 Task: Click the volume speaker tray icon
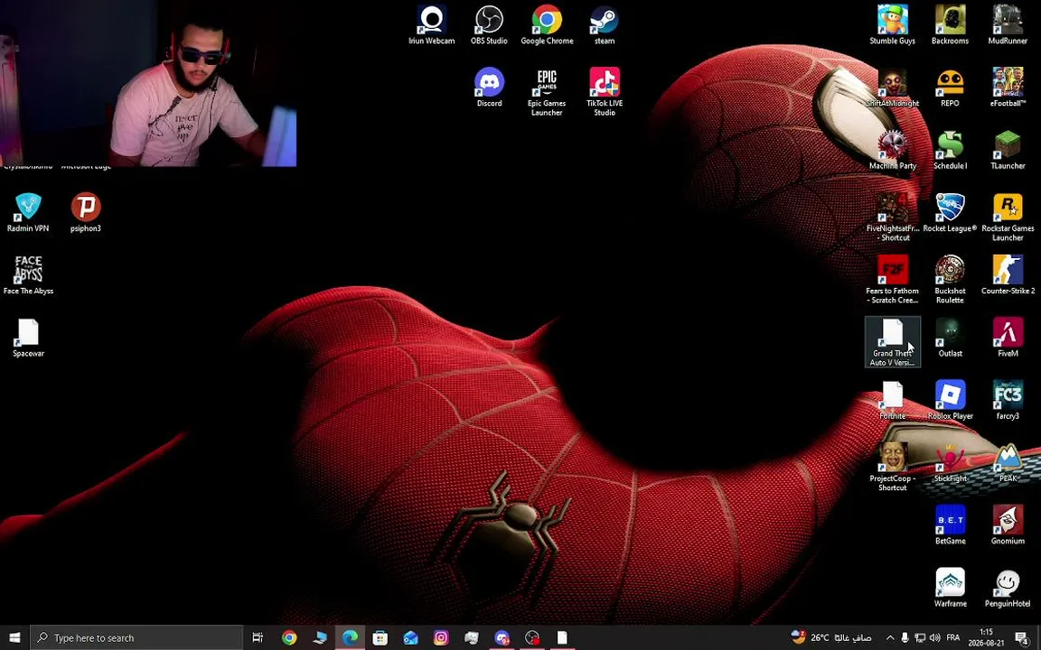tap(934, 637)
